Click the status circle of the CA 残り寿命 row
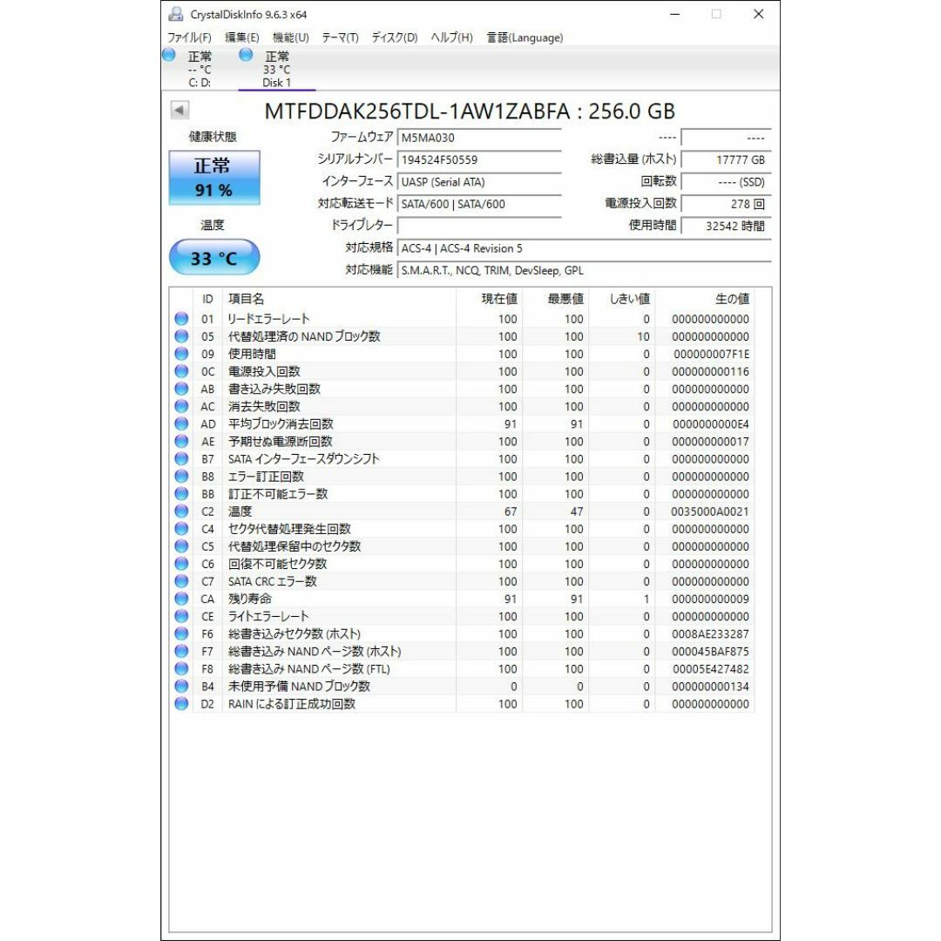 pos(181,599)
